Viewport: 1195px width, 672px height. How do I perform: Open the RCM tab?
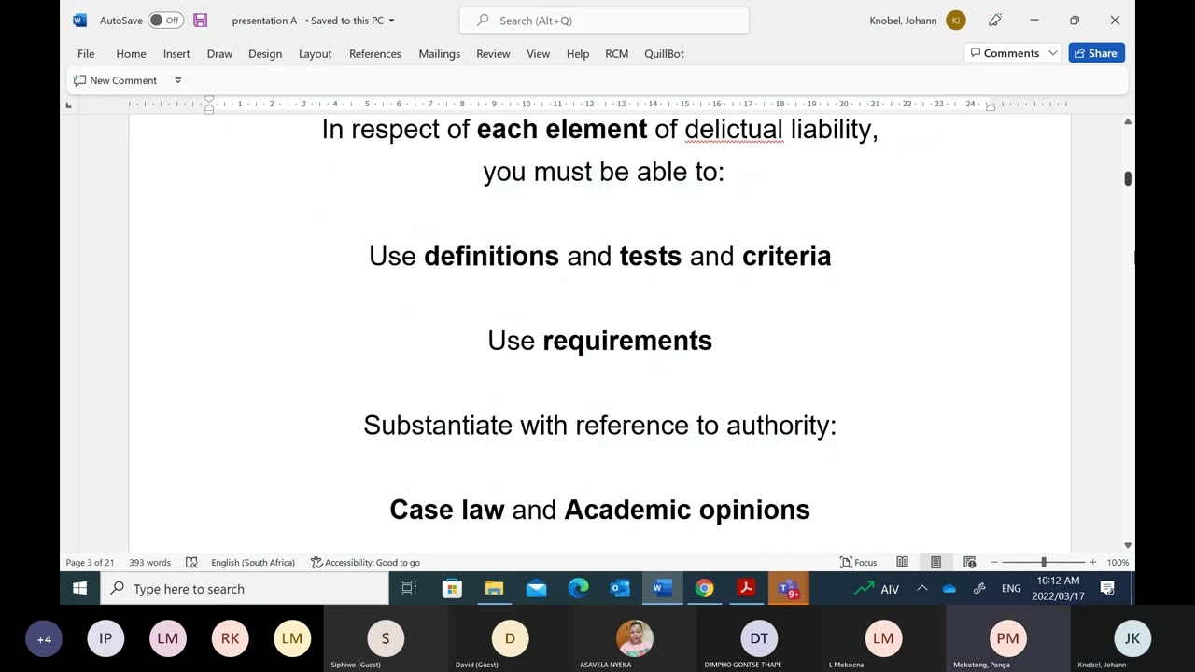coord(616,53)
